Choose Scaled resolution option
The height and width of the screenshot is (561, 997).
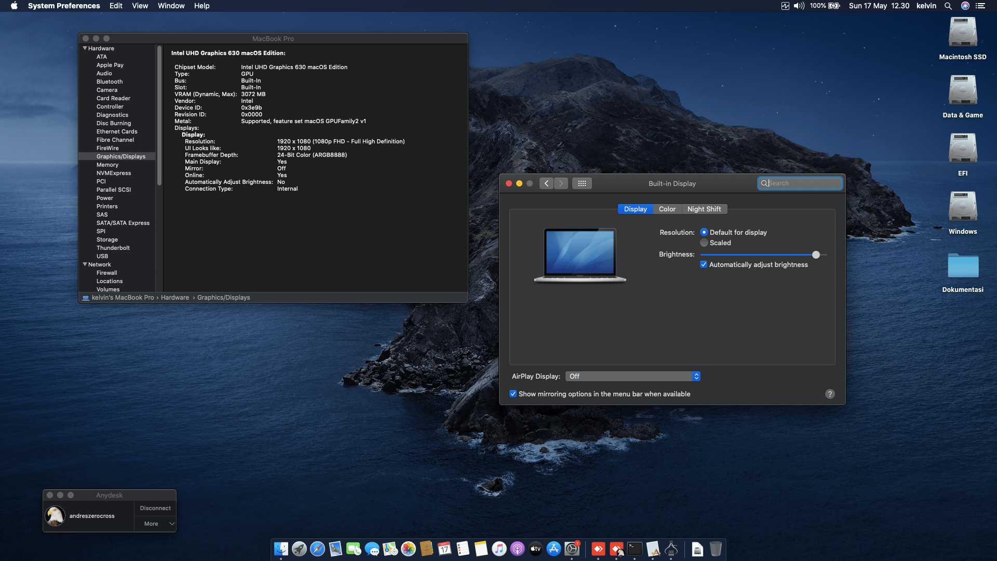point(704,243)
